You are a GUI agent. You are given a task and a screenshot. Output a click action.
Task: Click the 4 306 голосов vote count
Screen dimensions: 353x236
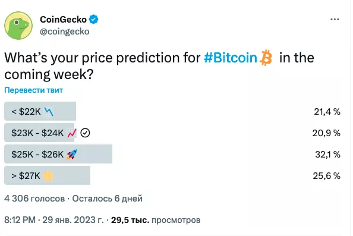coord(34,199)
